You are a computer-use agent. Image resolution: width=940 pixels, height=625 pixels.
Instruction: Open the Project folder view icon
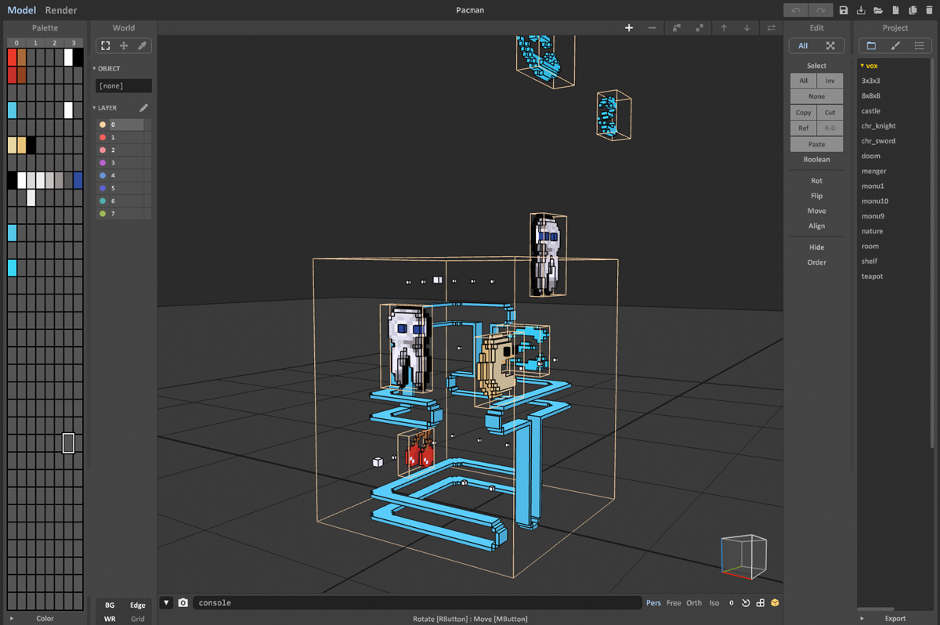click(x=871, y=45)
